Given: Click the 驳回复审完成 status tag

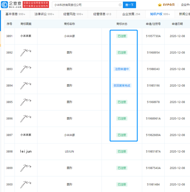Looking at the screenshot, I should 122,85.
